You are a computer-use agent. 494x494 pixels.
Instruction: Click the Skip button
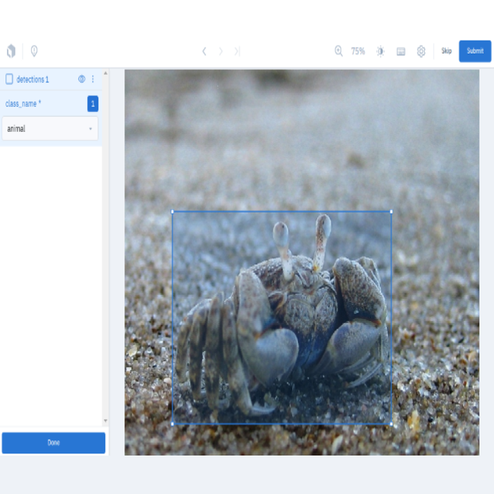(x=447, y=51)
